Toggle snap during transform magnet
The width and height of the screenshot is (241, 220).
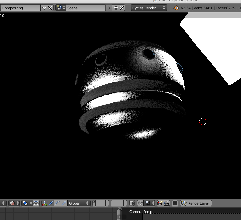coord(140,203)
